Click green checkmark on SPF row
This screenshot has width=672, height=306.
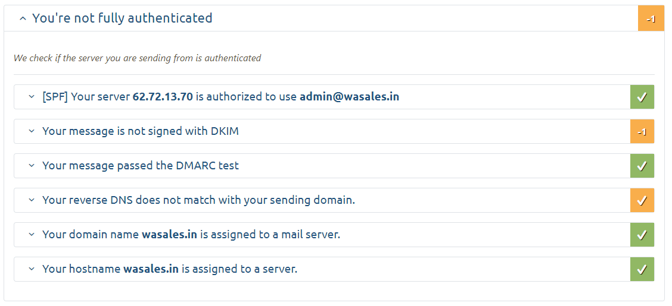(x=642, y=97)
